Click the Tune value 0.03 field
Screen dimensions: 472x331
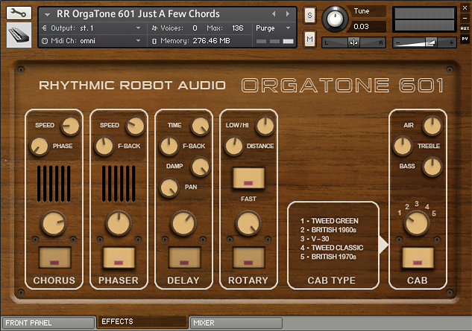(366, 27)
